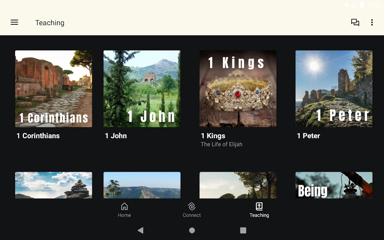Viewport: 384px width, 240px height.
Task: Tap the Android recent apps square
Action: (x=243, y=230)
